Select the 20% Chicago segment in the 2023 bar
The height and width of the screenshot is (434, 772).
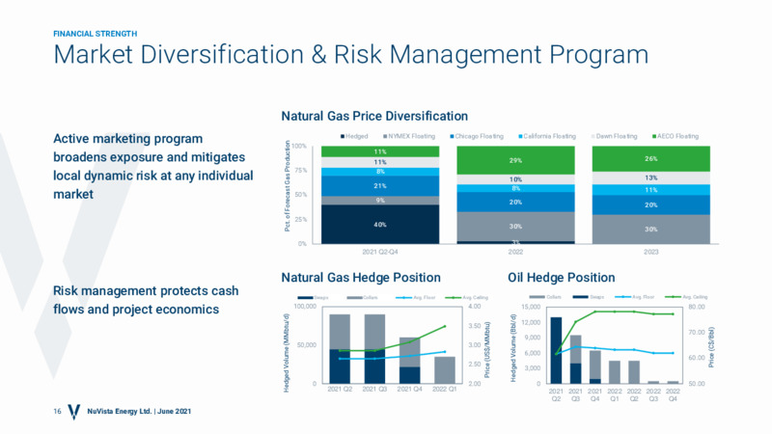tap(650, 205)
